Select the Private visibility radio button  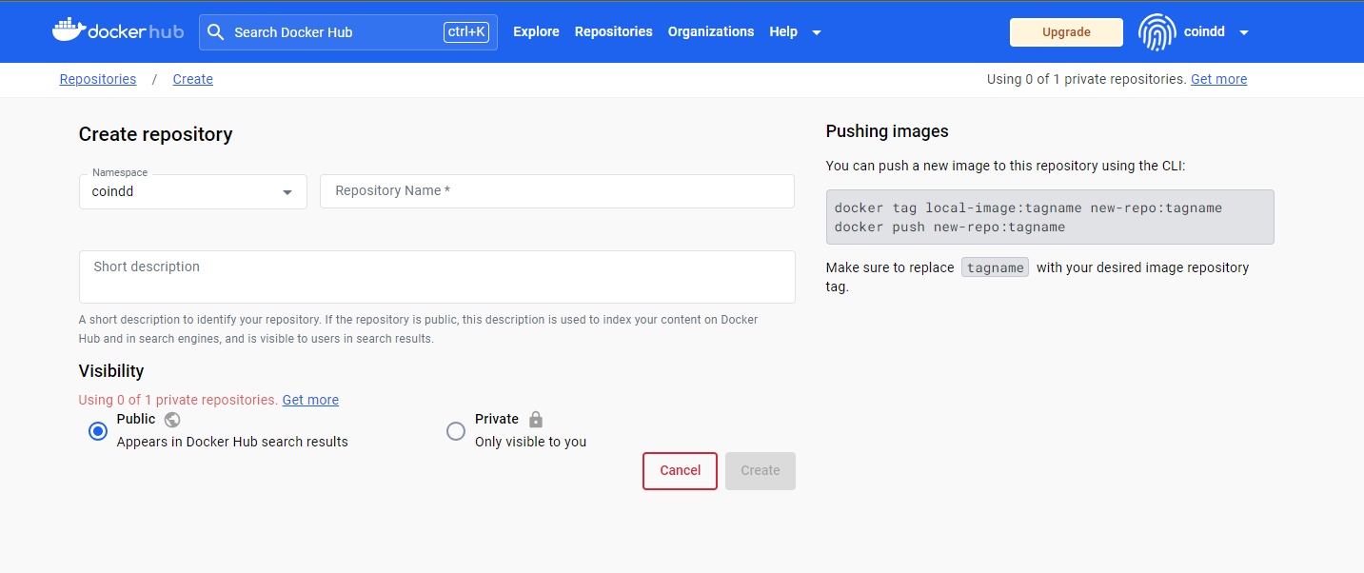point(456,431)
